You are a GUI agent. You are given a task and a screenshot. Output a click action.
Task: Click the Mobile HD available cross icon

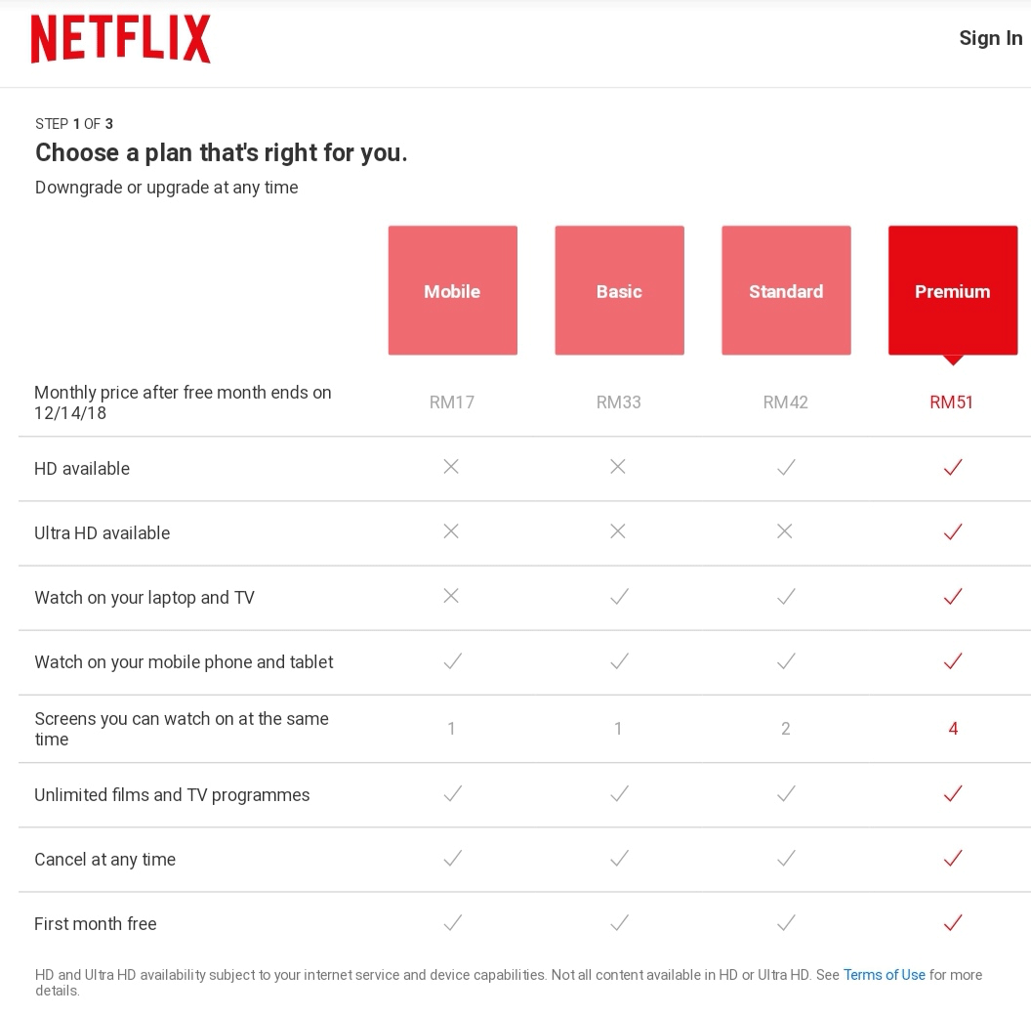pos(451,467)
